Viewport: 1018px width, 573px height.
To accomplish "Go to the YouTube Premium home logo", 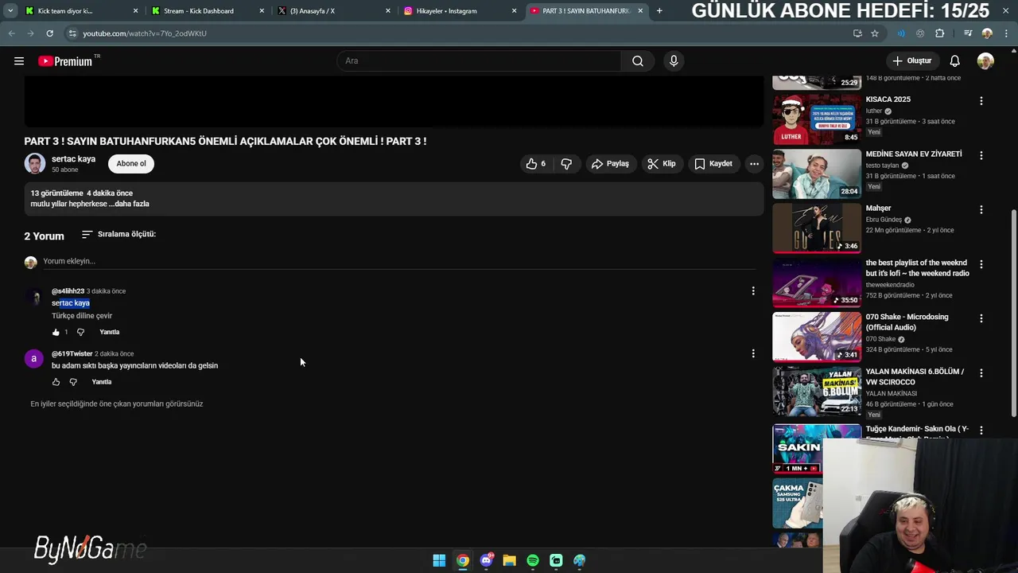I will [65, 61].
